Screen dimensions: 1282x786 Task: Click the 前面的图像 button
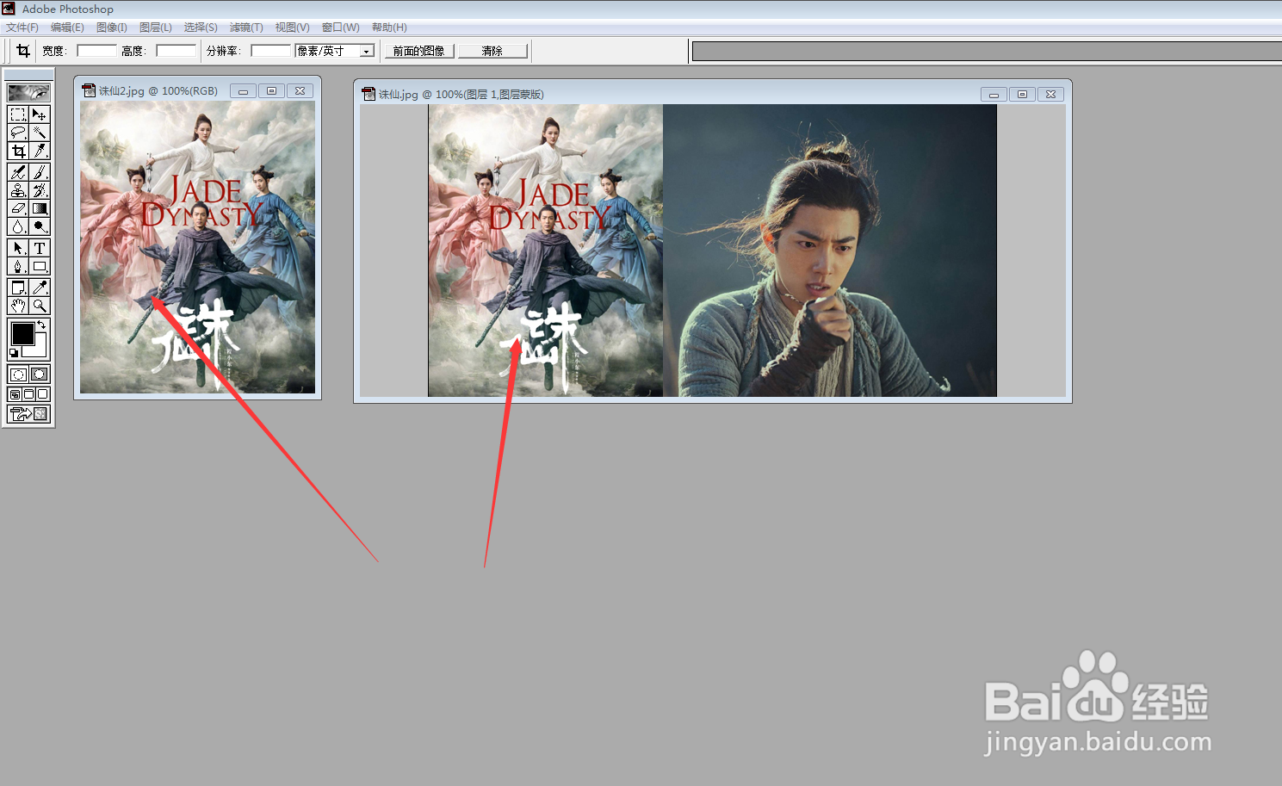[x=419, y=51]
